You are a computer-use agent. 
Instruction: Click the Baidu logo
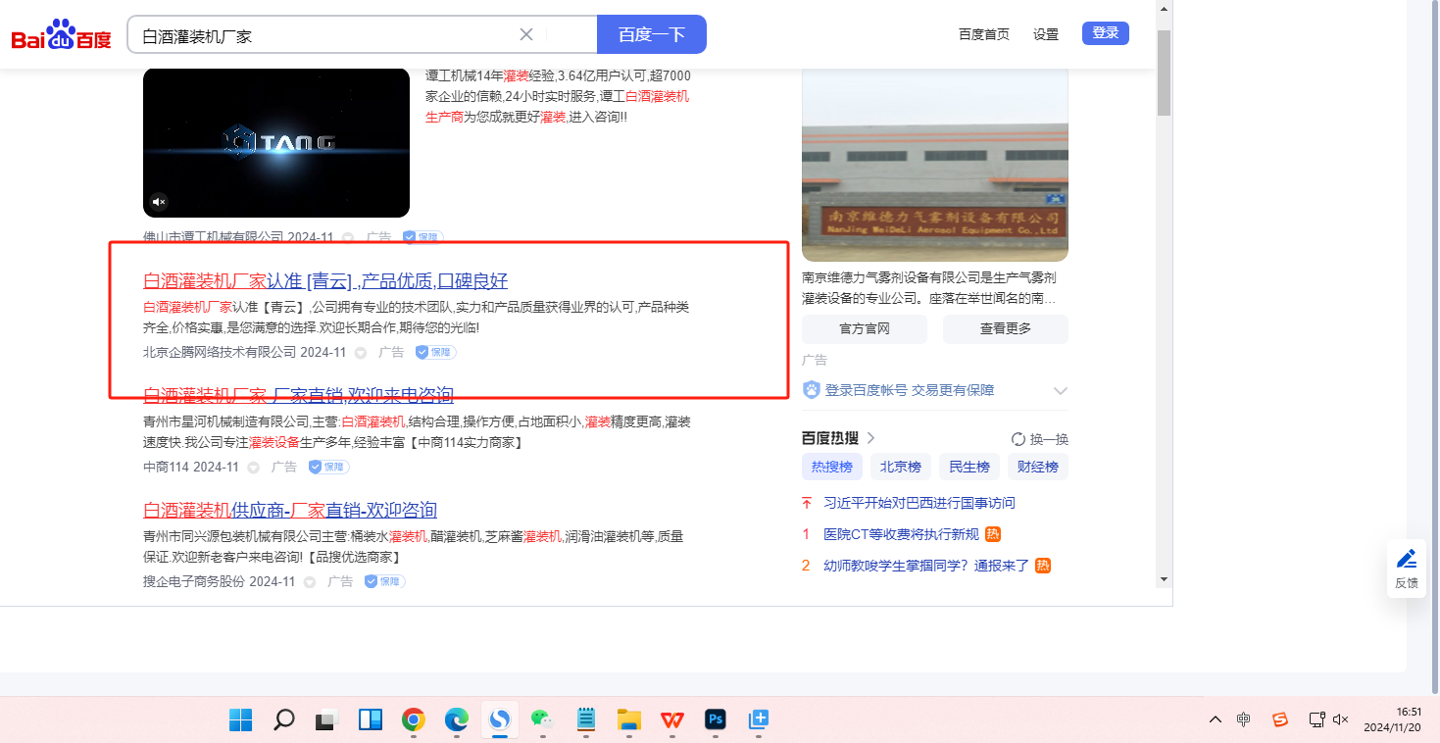(x=61, y=35)
